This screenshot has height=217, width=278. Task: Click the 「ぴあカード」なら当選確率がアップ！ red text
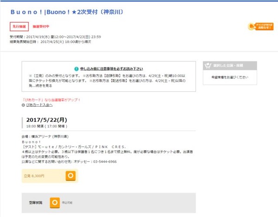(51, 100)
